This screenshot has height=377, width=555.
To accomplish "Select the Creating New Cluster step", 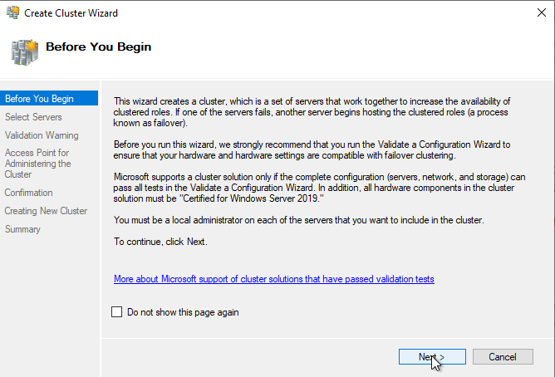I will 46,211.
